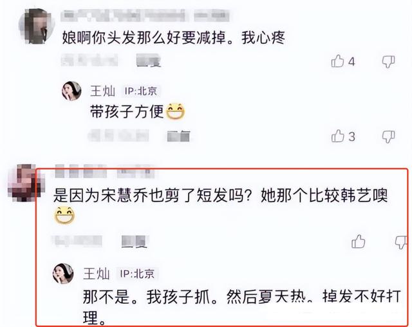Click the reply button under 宋慧乔 comment
This screenshot has width=412, height=327.
[135, 241]
